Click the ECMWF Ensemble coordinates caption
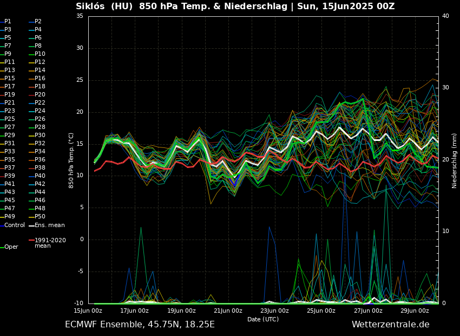 140,325
